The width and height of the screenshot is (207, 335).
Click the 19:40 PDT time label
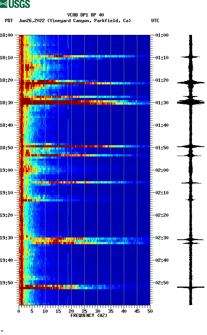[6, 260]
